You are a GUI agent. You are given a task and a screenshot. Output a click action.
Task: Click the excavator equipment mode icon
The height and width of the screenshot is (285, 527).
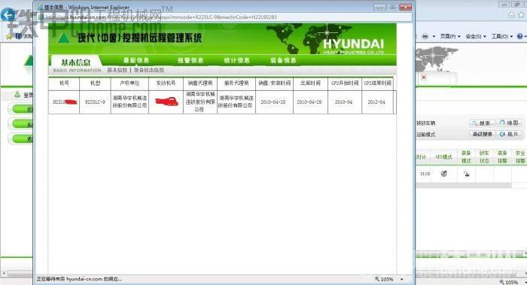(467, 174)
